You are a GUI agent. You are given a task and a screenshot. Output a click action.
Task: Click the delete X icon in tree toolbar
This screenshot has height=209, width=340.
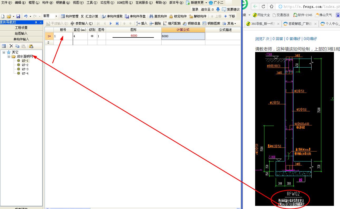point(11,46)
